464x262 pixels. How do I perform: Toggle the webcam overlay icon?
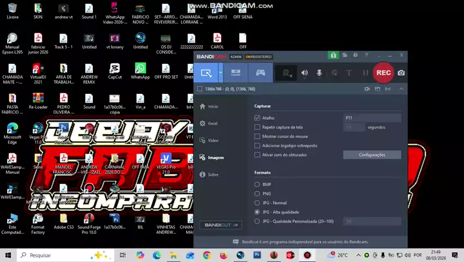coord(285,73)
